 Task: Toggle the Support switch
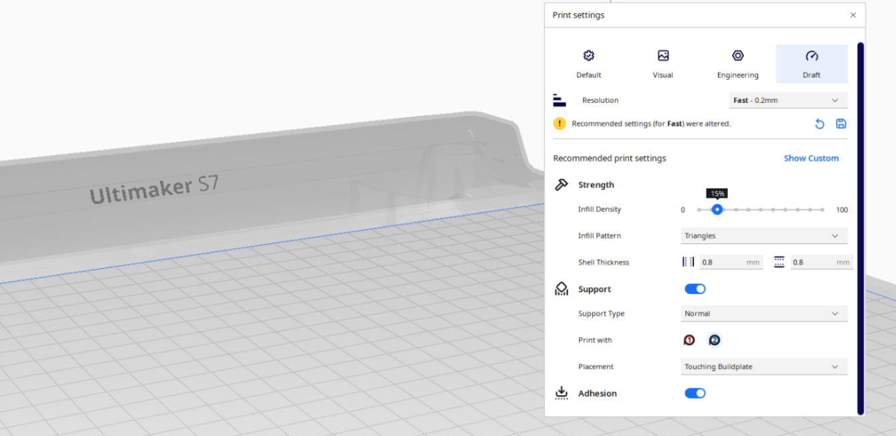tap(695, 289)
